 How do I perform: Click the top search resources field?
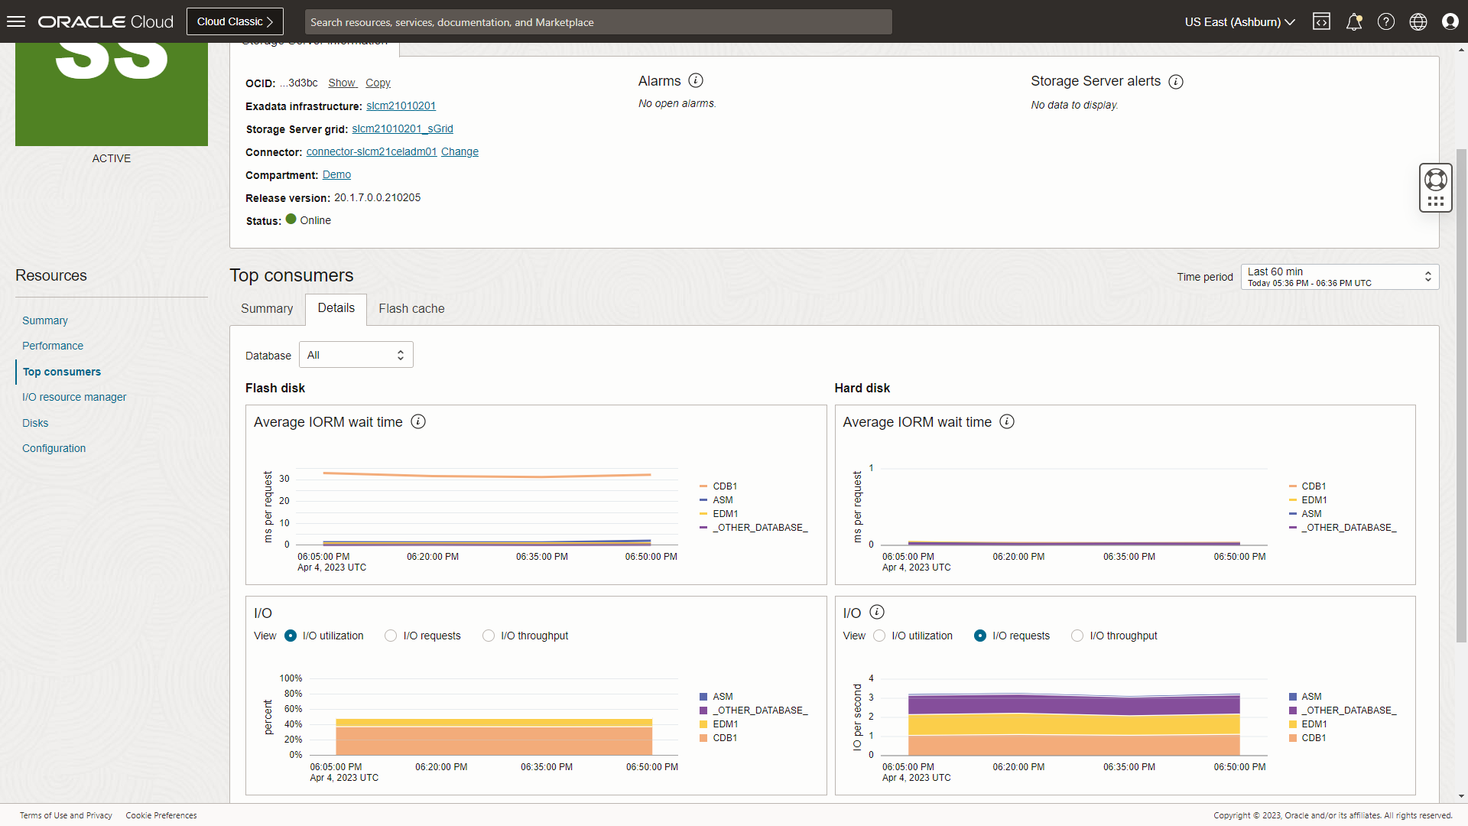598,21
